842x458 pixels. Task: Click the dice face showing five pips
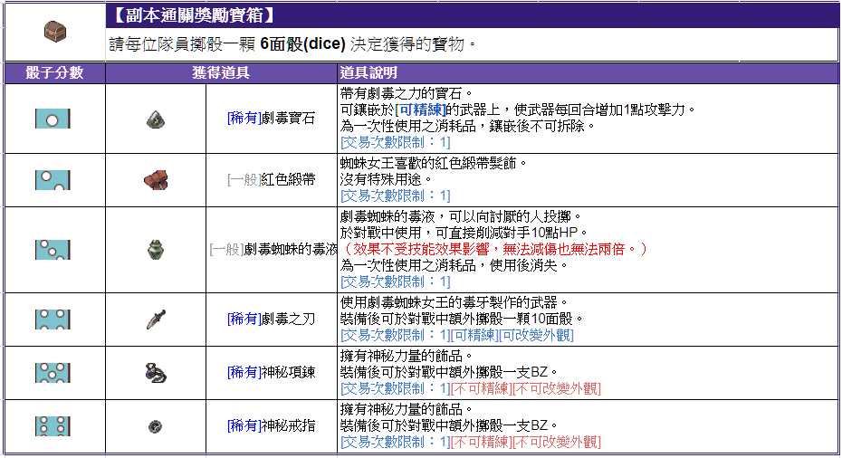pyautogui.click(x=53, y=373)
